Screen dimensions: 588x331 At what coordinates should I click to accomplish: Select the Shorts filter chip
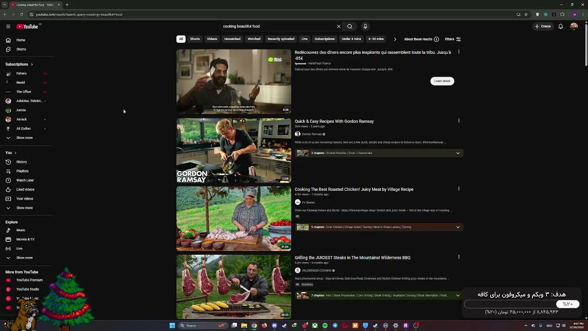(195, 39)
